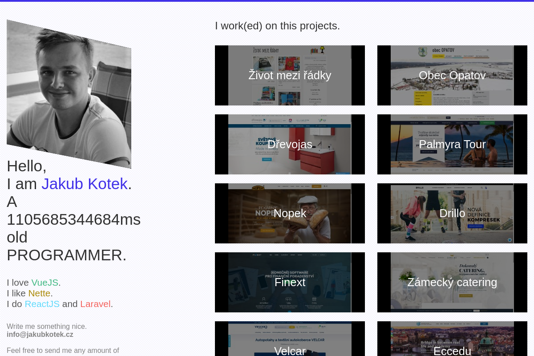View the Finext project tile
The width and height of the screenshot is (534, 356).
pos(290,282)
